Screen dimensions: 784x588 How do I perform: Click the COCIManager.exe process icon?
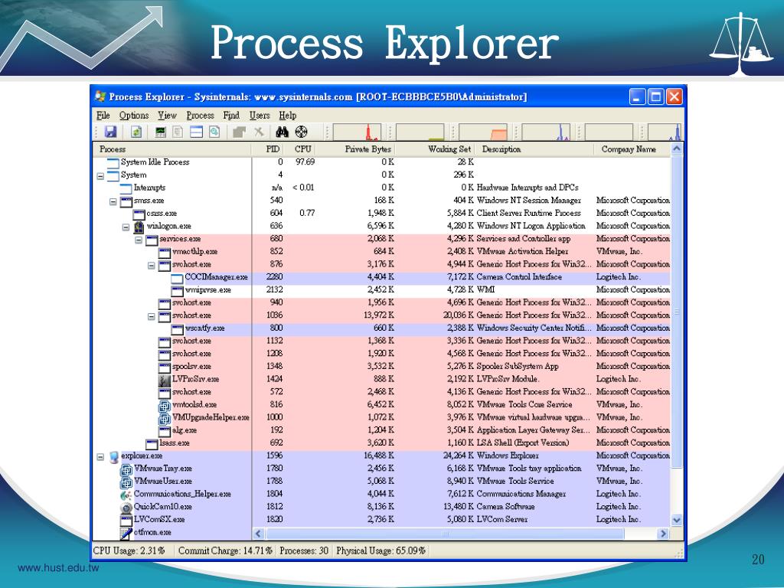pos(177,277)
